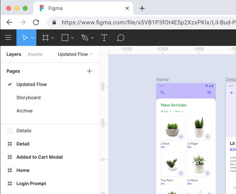Select the Frame tool

[x=46, y=38]
